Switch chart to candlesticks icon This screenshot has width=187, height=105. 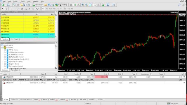coord(75,5)
